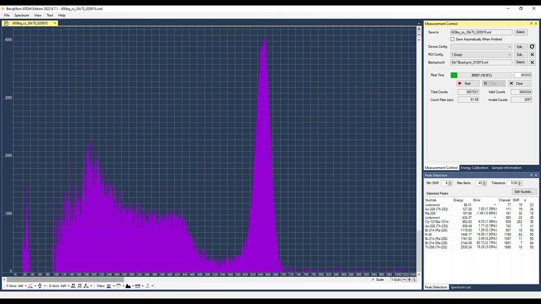Open the View menu
541x304 pixels.
click(x=38, y=15)
